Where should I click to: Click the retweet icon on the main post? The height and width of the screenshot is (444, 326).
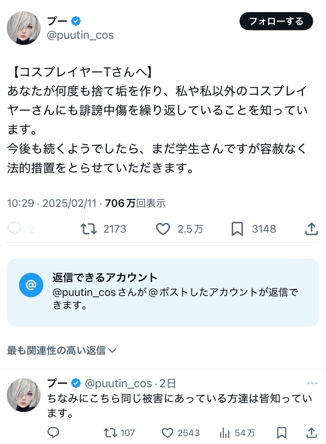click(89, 229)
